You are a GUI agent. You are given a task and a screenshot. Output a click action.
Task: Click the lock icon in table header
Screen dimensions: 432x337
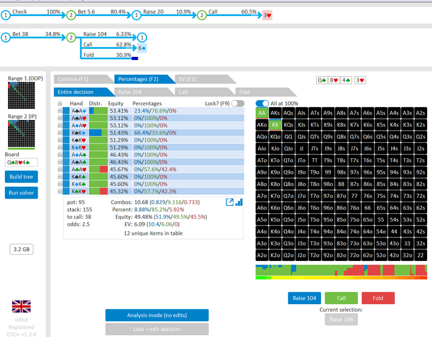[x=60, y=103]
